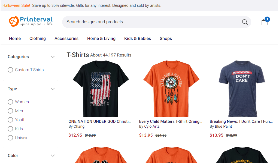The image size is (279, 163).
Task: Visit the Cylo Arts seller link
Action: pos(152,127)
